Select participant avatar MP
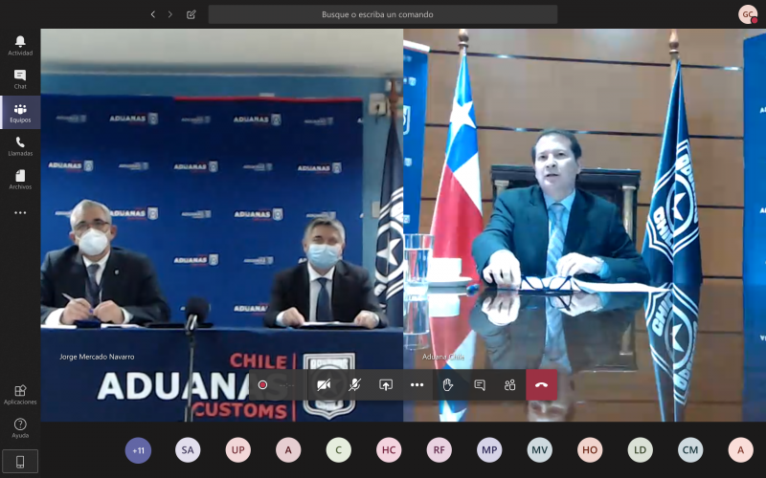The width and height of the screenshot is (766, 478). point(489,450)
